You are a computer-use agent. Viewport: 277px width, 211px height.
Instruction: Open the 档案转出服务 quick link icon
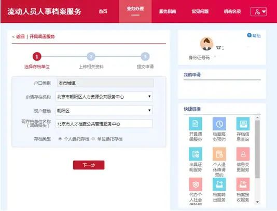219,184
